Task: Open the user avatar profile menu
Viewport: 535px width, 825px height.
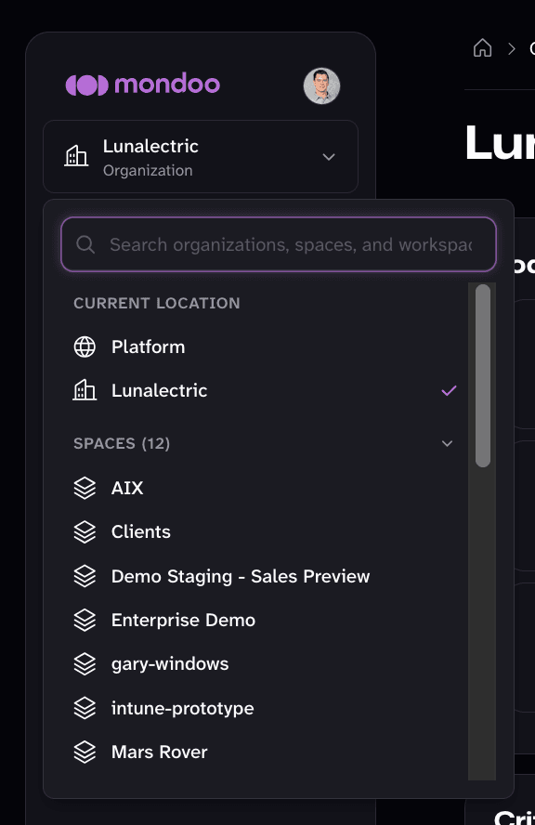Action: 322,85
